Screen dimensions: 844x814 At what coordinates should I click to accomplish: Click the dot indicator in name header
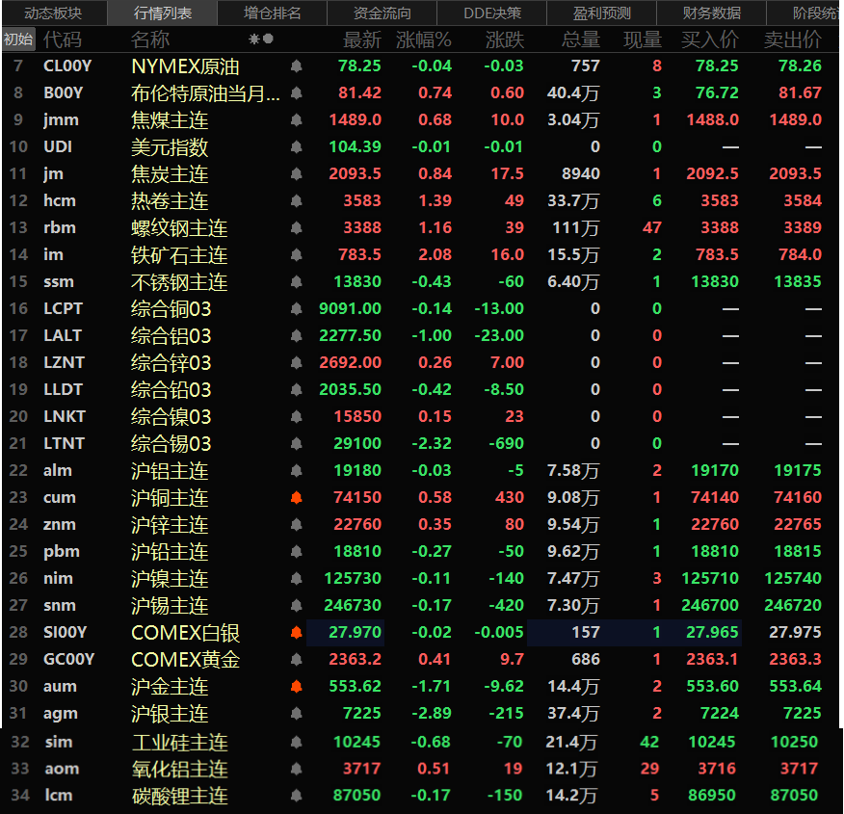tap(268, 39)
